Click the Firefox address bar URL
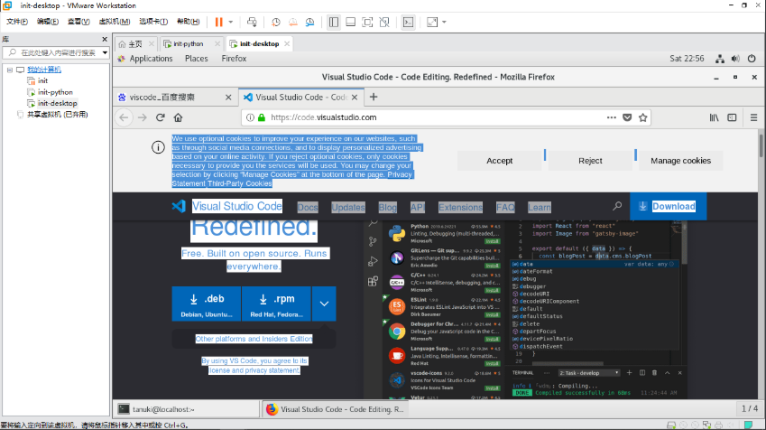This screenshot has width=766, height=430. [323, 117]
